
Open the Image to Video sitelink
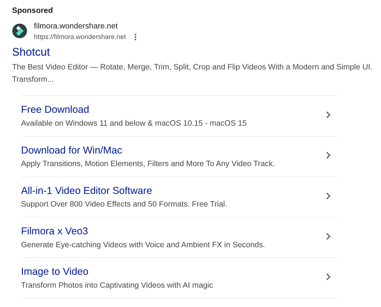(x=55, y=271)
